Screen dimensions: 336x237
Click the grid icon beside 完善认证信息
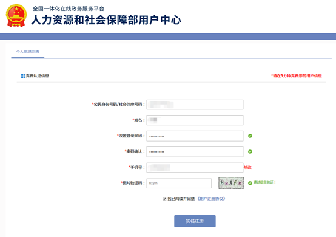coord(22,76)
